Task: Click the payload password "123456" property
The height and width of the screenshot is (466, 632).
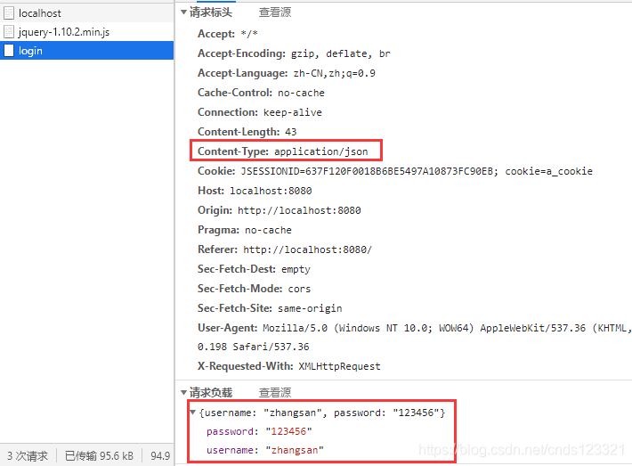Action: 259,431
